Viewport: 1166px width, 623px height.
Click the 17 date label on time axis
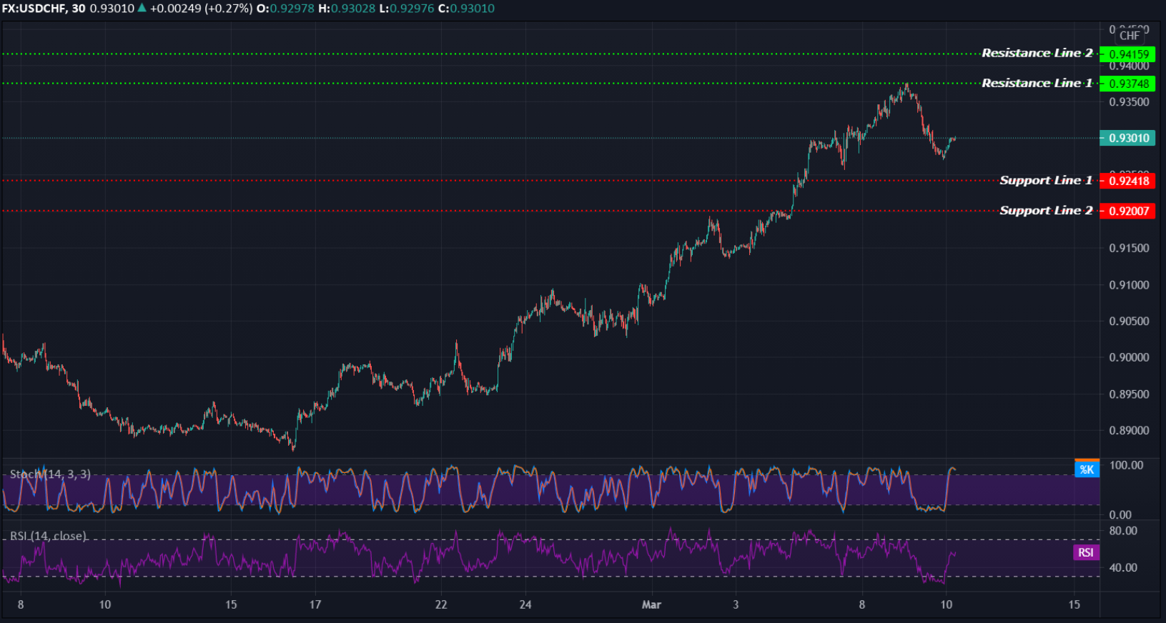[315, 604]
